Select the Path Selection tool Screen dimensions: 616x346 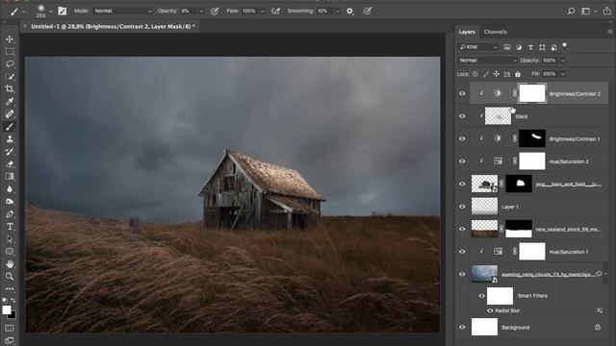pos(10,239)
